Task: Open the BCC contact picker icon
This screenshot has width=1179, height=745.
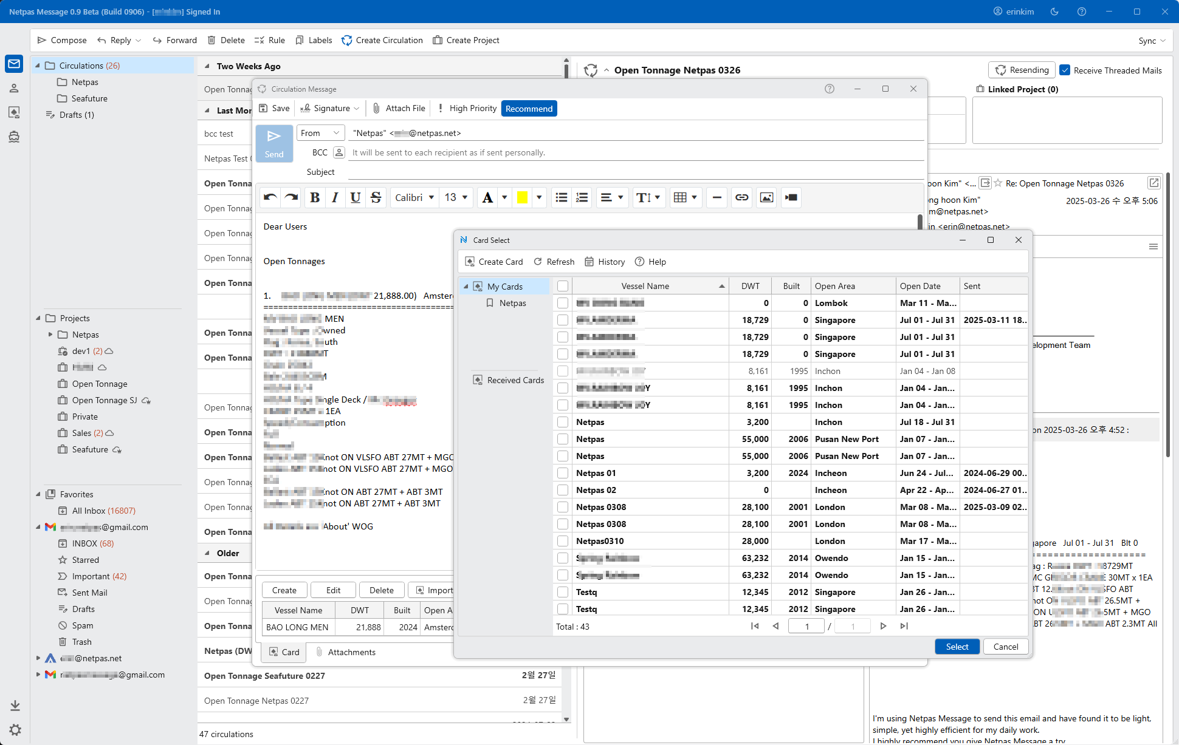Action: pyautogui.click(x=339, y=152)
